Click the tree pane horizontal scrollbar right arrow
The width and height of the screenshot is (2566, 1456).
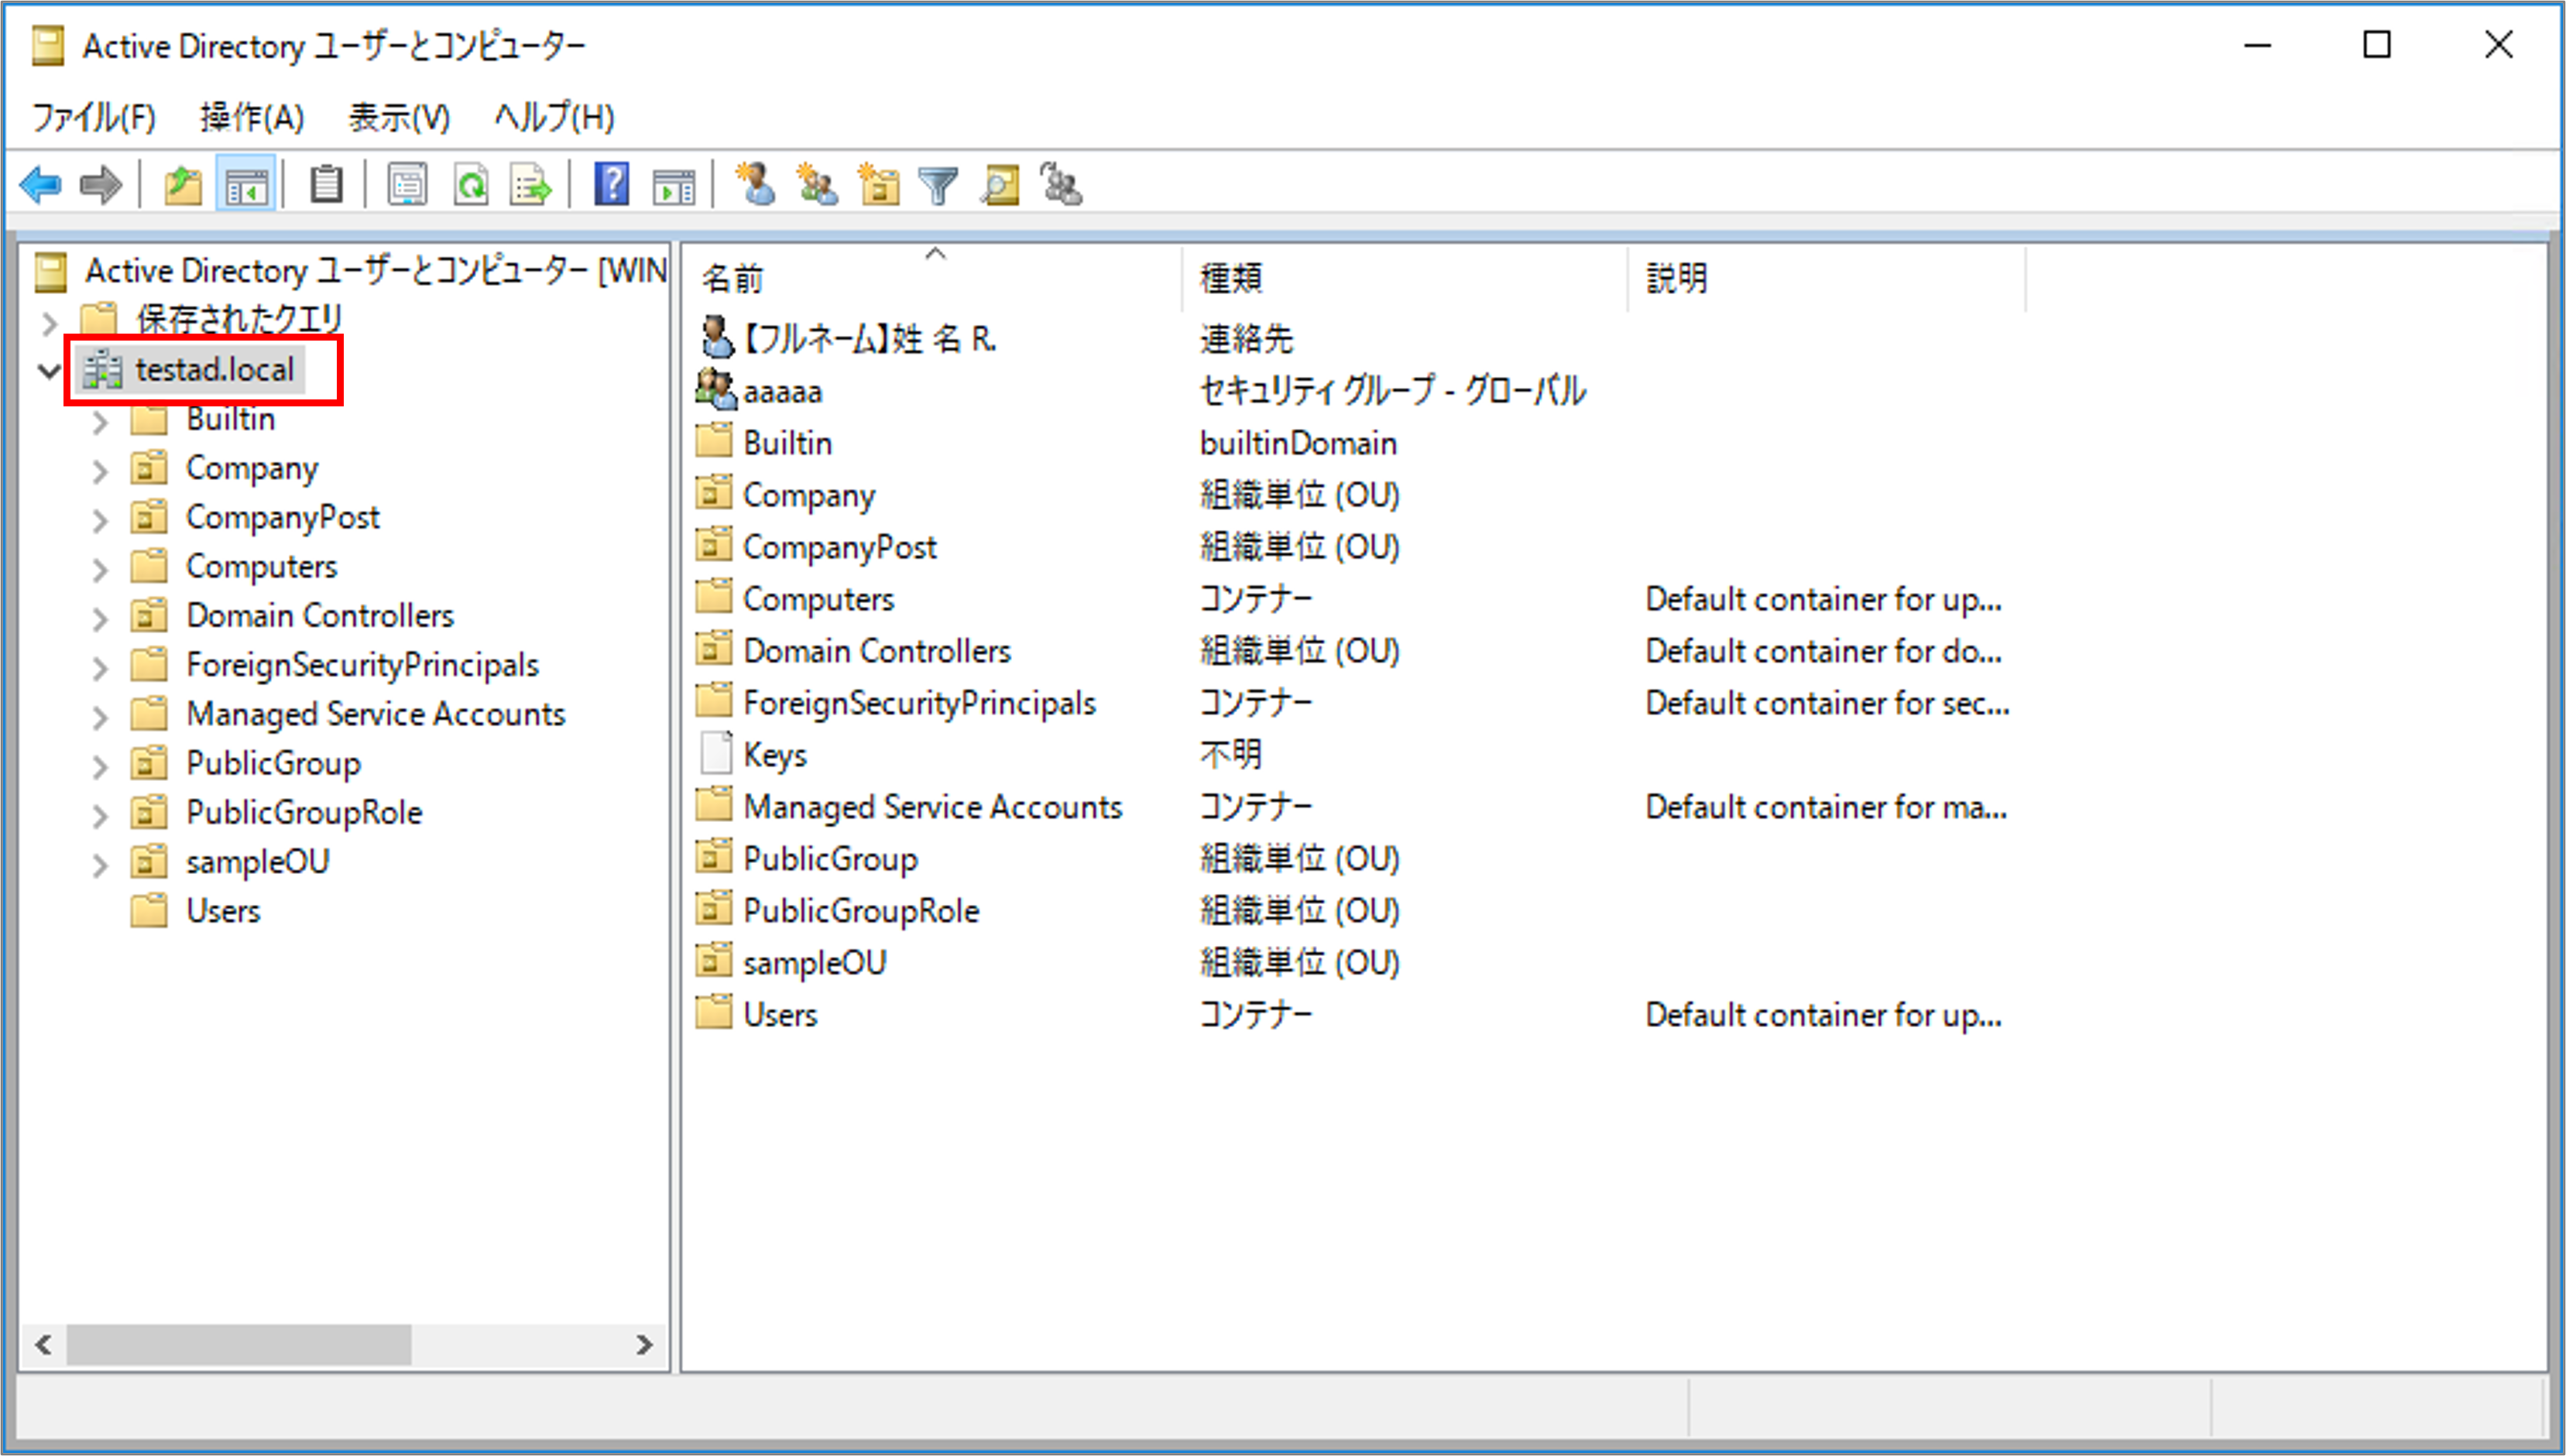click(644, 1345)
